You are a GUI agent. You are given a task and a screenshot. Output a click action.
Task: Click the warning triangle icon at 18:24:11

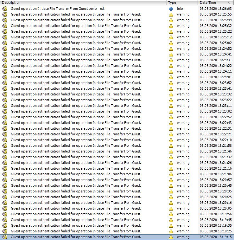(x=171, y=72)
